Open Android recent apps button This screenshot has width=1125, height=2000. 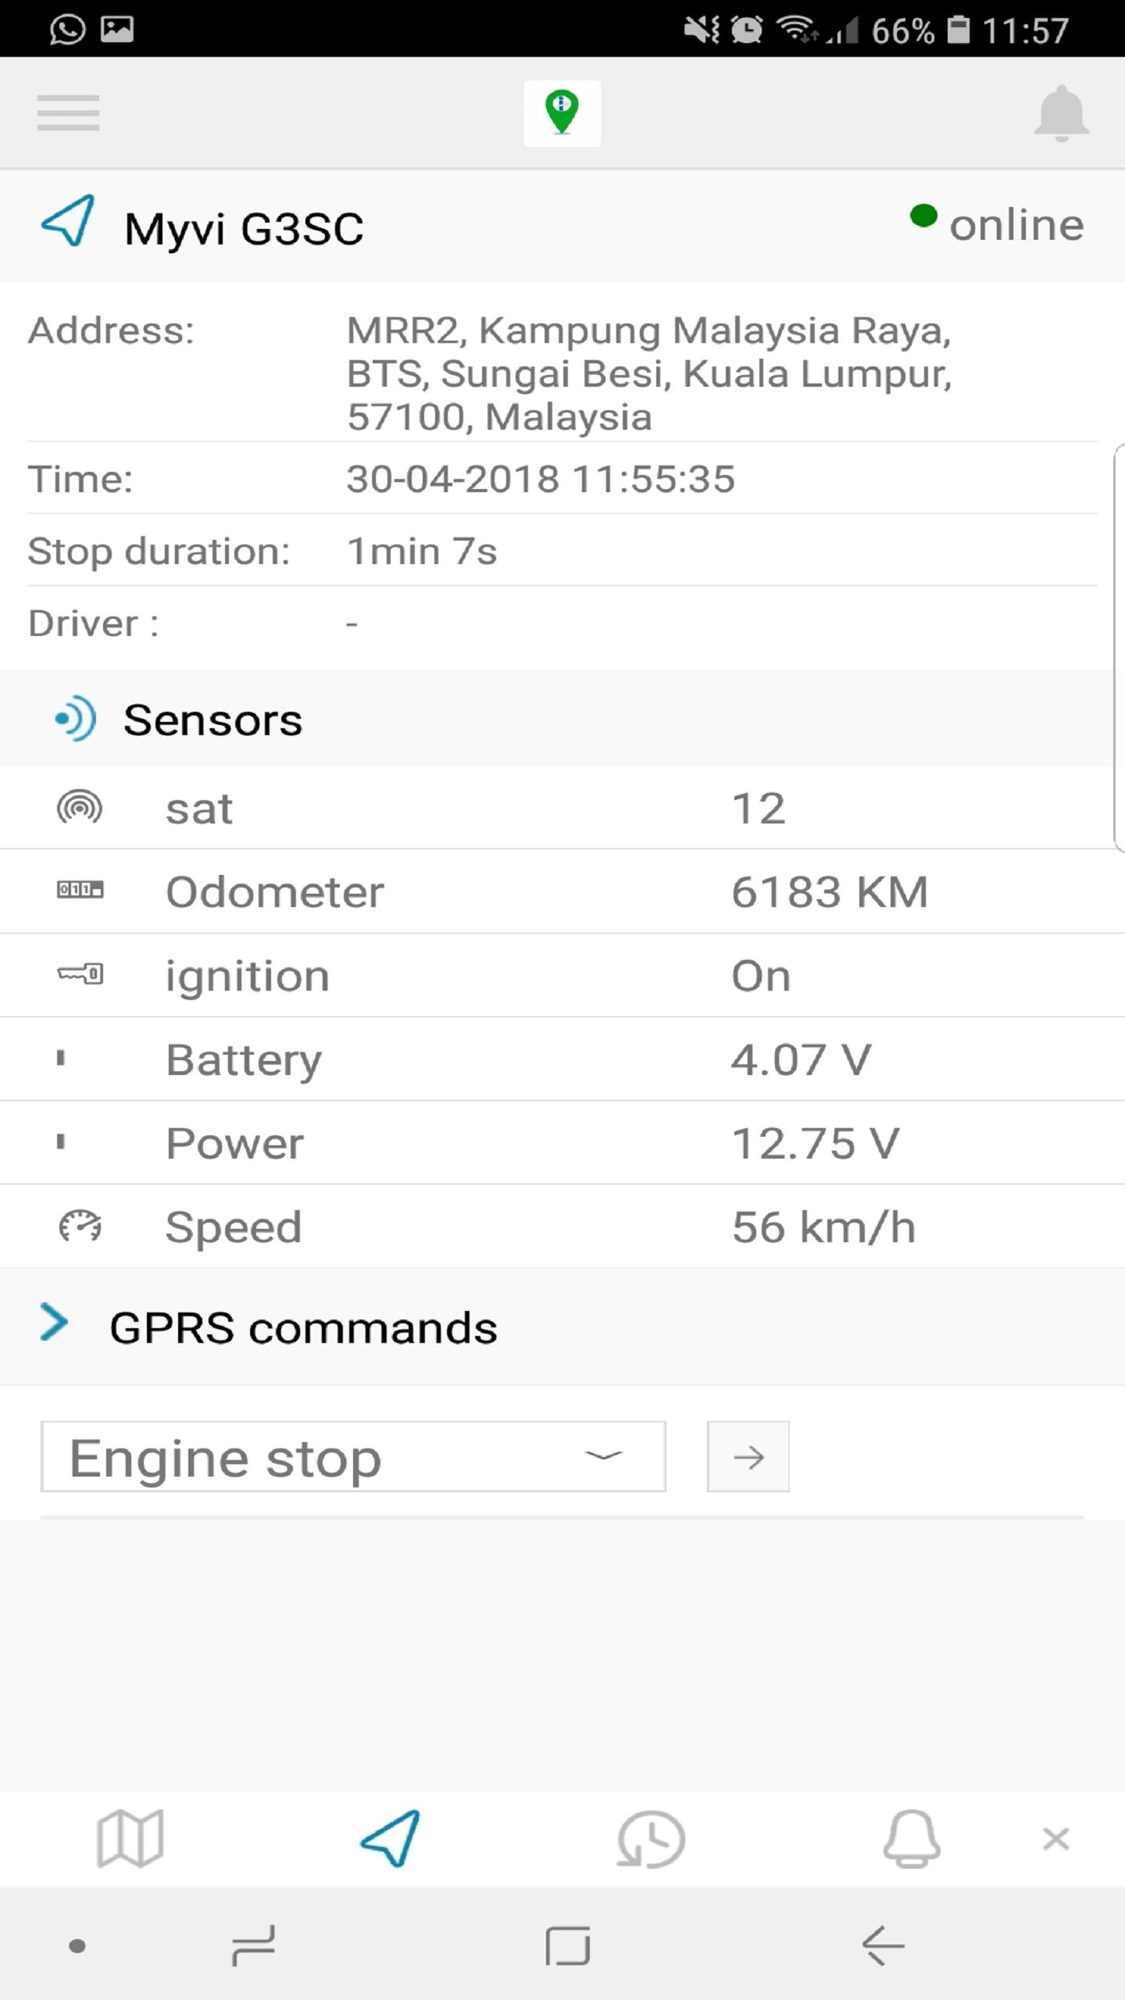[x=254, y=1945]
